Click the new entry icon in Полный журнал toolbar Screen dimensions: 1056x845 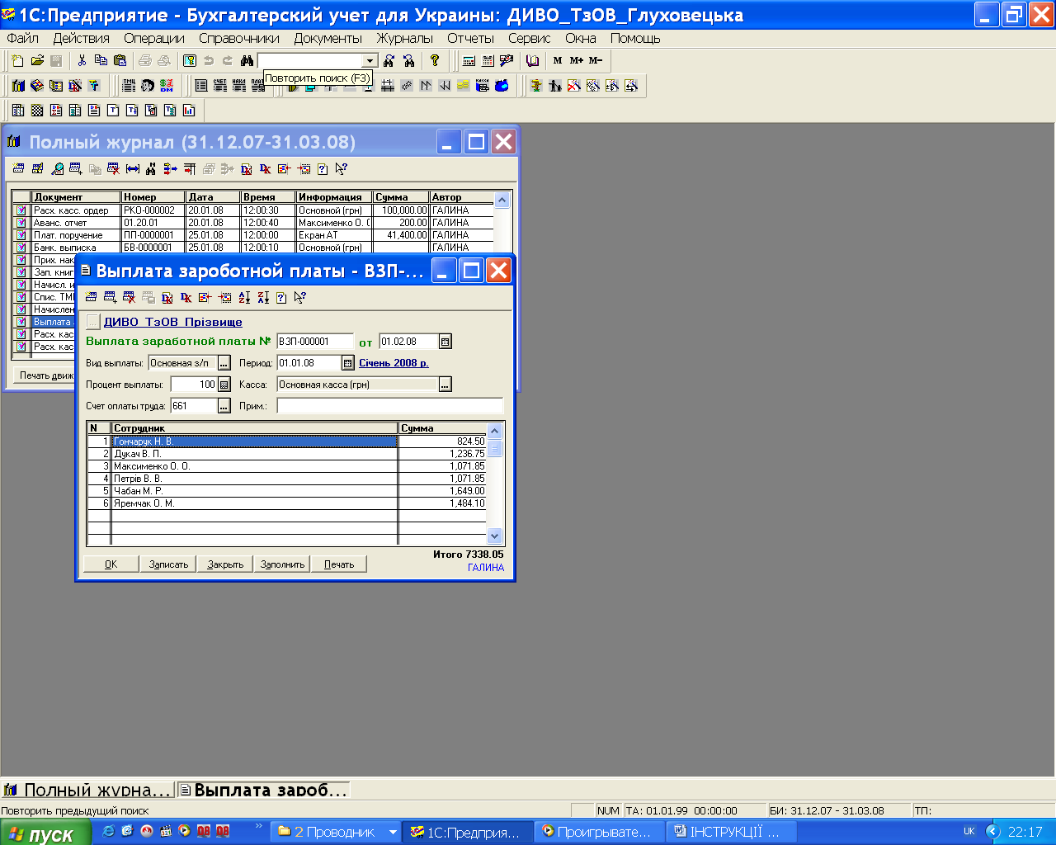[x=18, y=168]
